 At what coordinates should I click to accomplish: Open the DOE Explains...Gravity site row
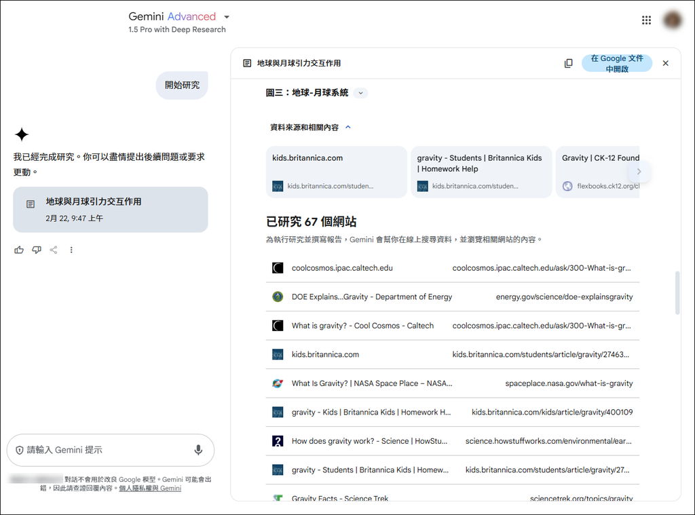[x=453, y=297]
